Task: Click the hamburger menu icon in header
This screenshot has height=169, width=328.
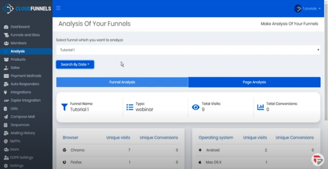Action: click(x=58, y=8)
